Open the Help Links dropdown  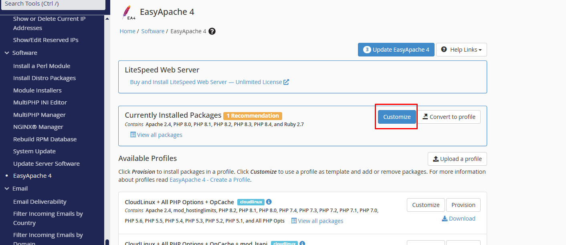[x=461, y=50]
